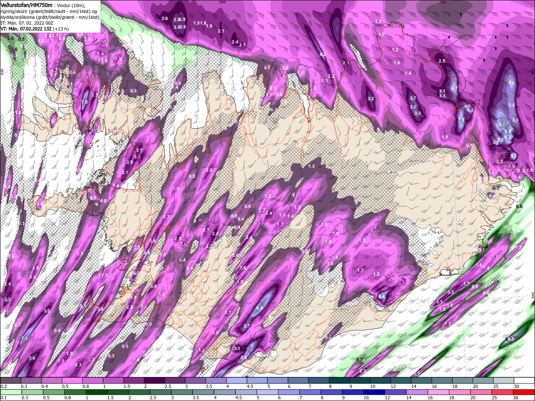Screen dimensions: 535x401
Task: Pick the 7 slate blue swatch in the snow legend
Action: pos(319,381)
